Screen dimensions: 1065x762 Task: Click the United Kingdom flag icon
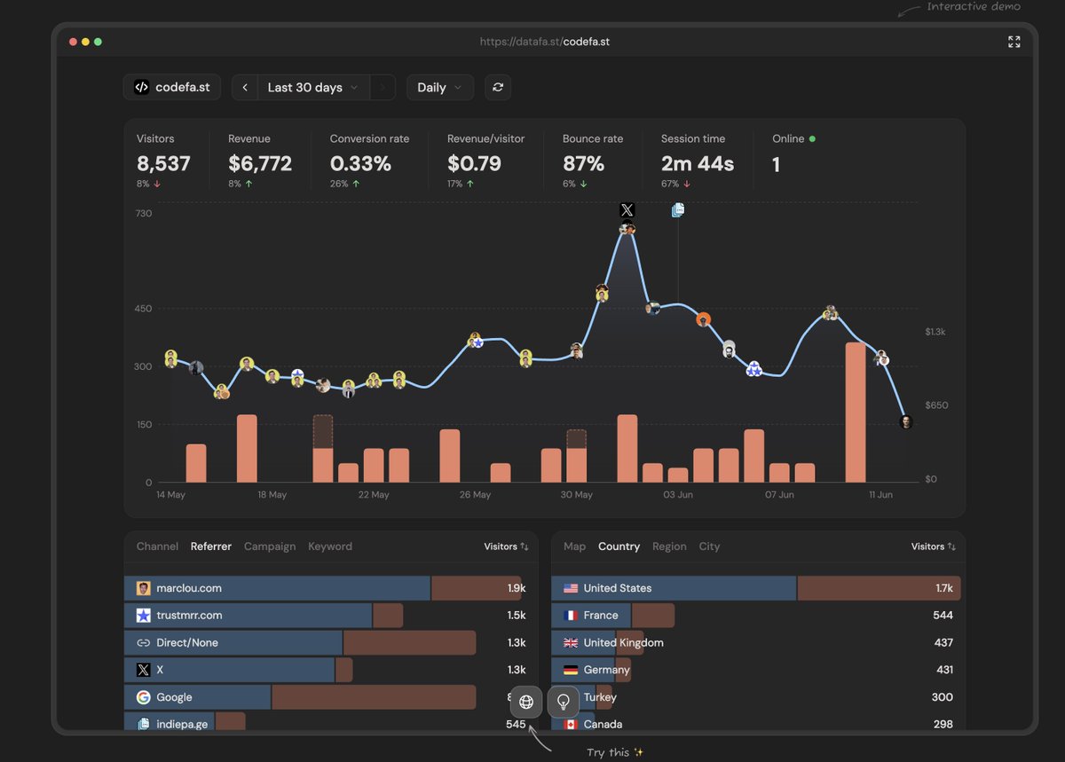click(571, 642)
